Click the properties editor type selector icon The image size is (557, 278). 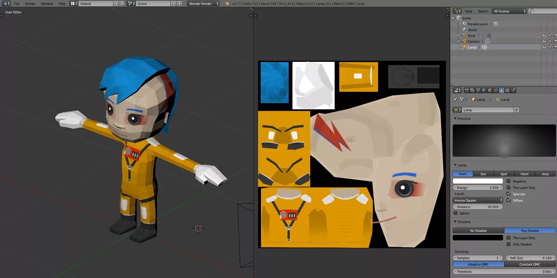[457, 90]
